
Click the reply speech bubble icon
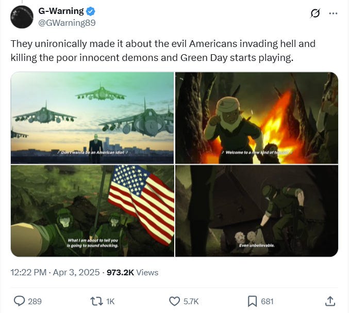tap(20, 301)
